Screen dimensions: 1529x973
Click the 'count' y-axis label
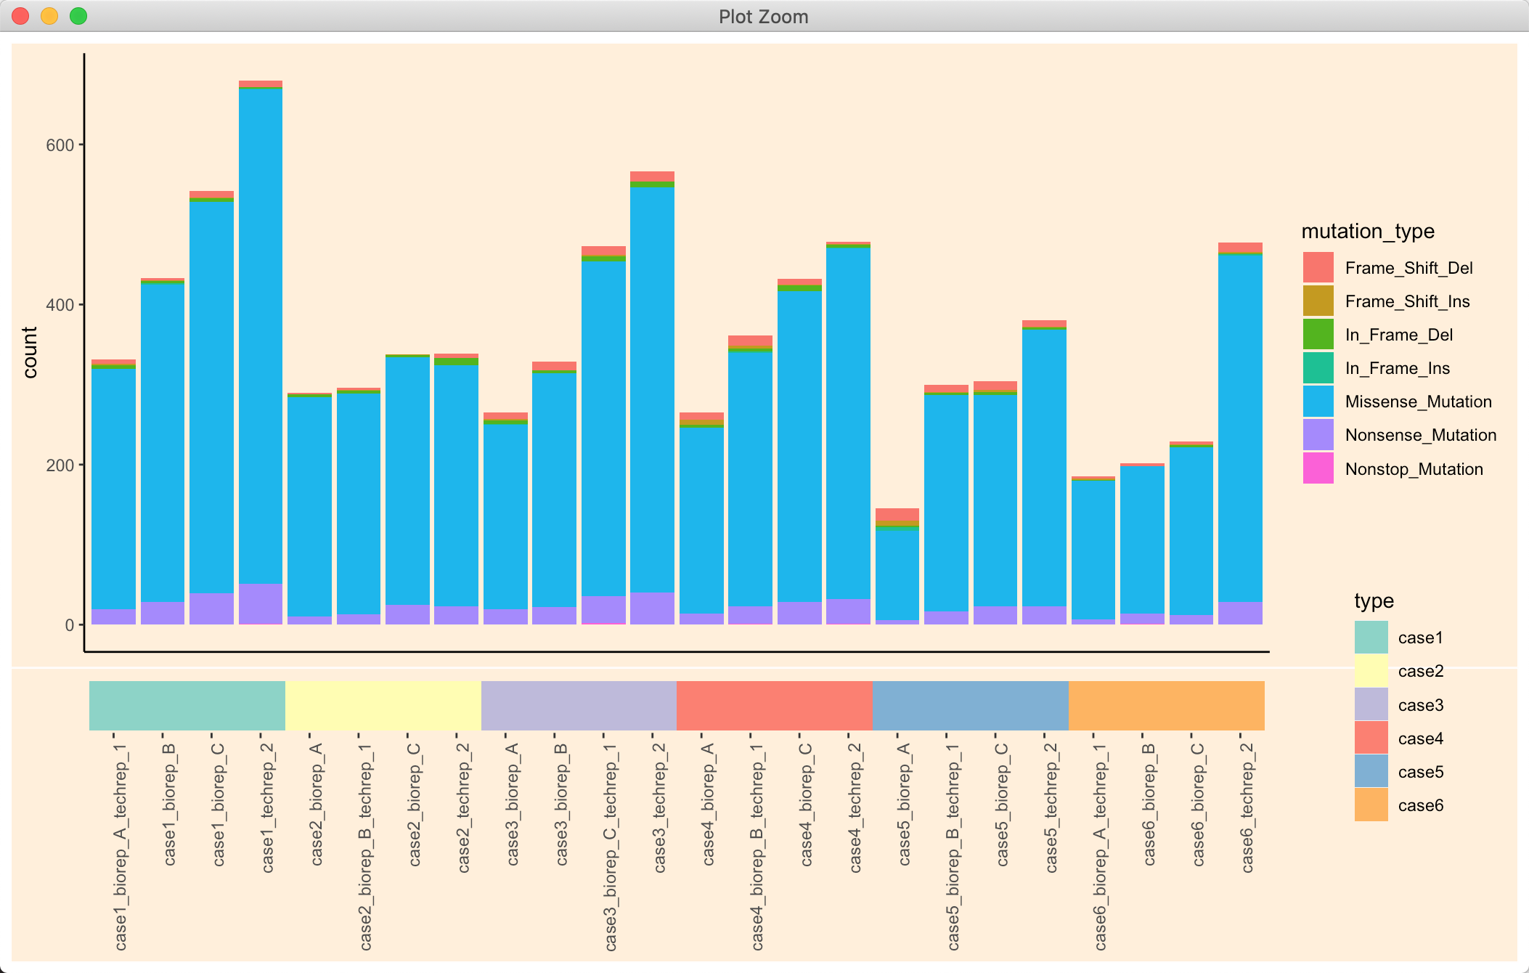click(30, 352)
